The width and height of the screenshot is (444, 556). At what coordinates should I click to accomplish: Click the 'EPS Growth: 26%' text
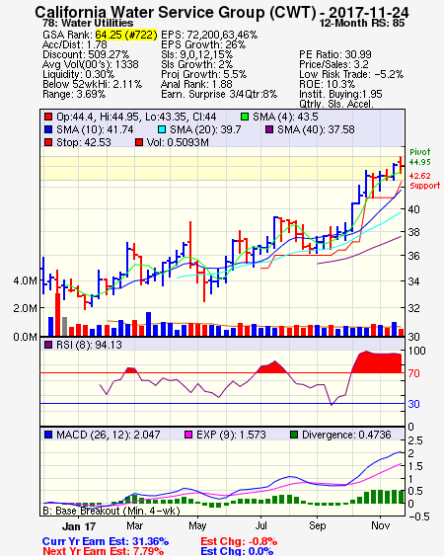click(x=203, y=44)
